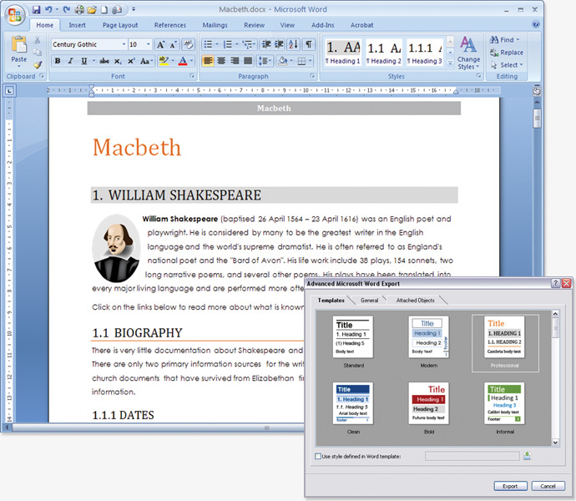Toggle Subscript formatting

[x=118, y=61]
